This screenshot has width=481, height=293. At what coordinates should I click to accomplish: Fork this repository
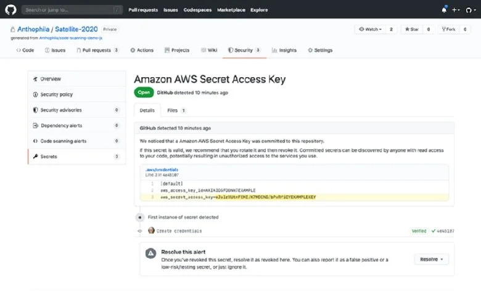pos(448,29)
